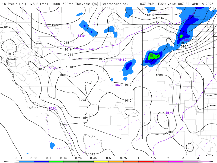Click the "0.35" legend value
Viewport: 217px width, 163px height.
click(94, 158)
